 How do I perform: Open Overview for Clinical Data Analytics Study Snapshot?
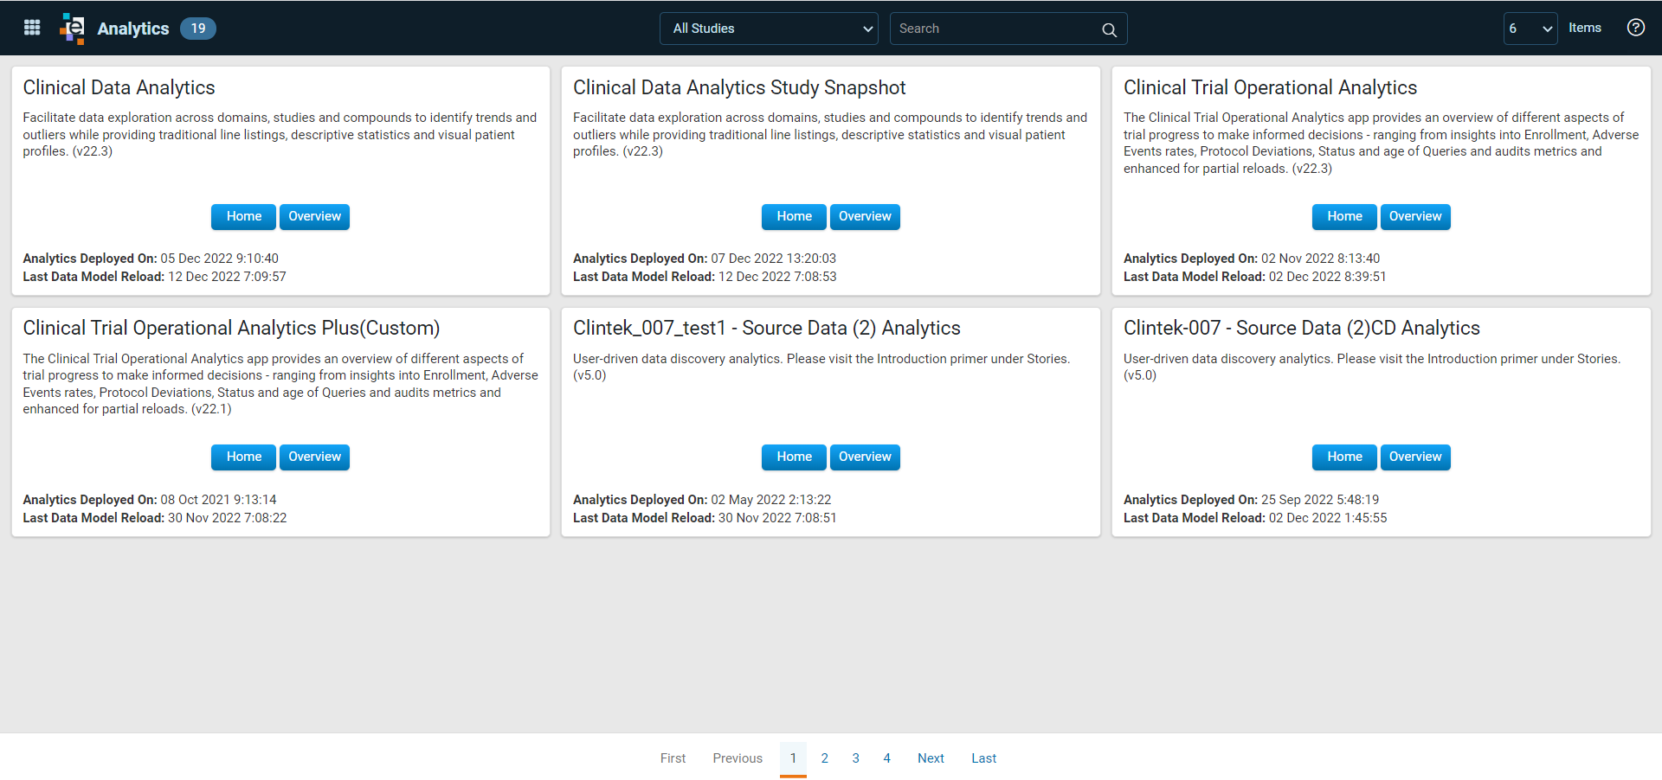click(x=864, y=216)
